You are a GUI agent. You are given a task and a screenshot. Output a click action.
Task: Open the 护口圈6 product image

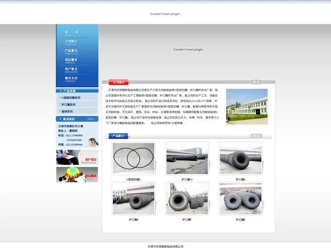click(x=240, y=199)
